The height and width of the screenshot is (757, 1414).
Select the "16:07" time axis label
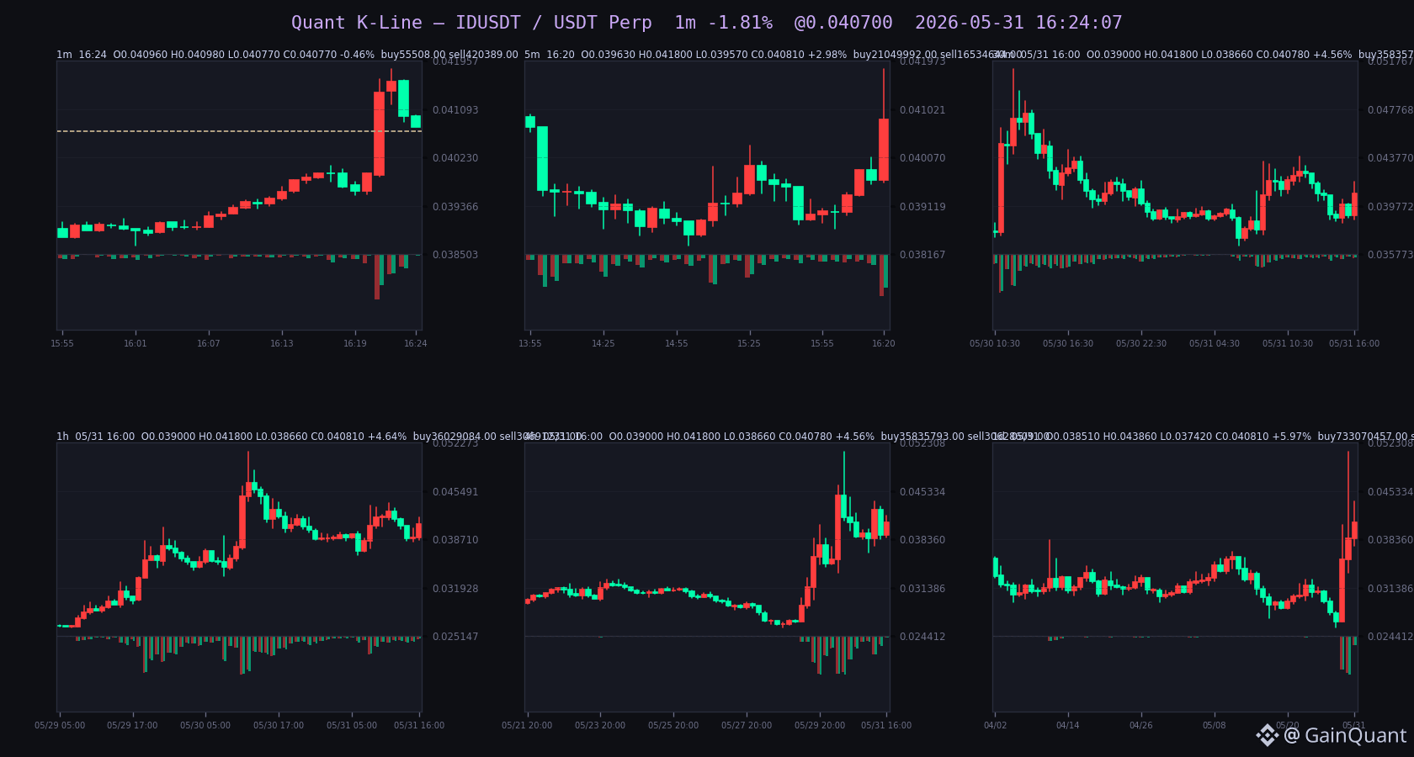209,343
